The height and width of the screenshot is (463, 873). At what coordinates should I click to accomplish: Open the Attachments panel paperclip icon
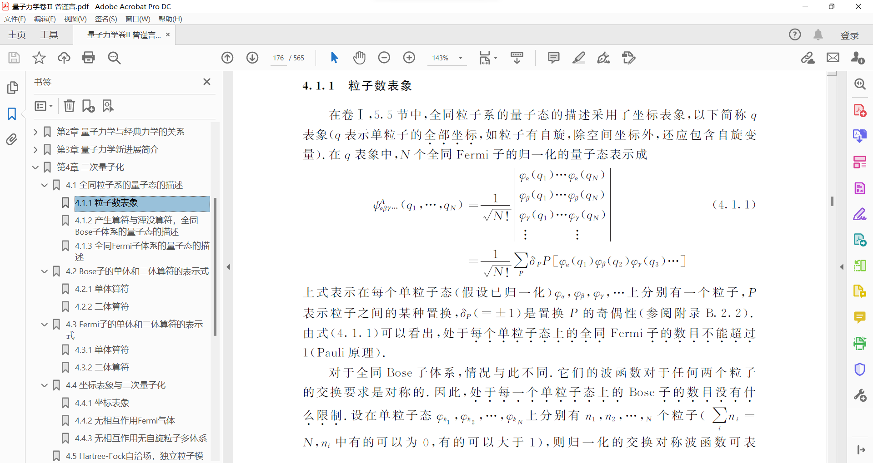12,139
